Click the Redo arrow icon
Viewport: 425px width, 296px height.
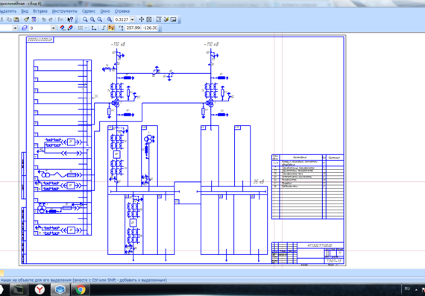[51, 19]
